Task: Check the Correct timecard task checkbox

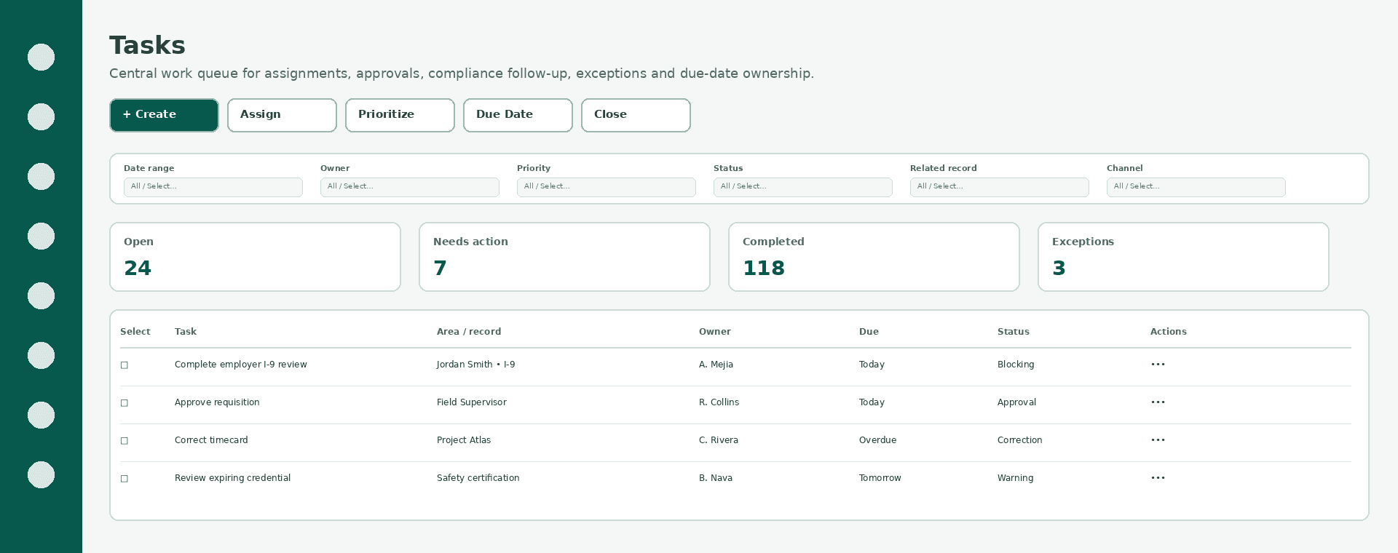Action: click(125, 441)
